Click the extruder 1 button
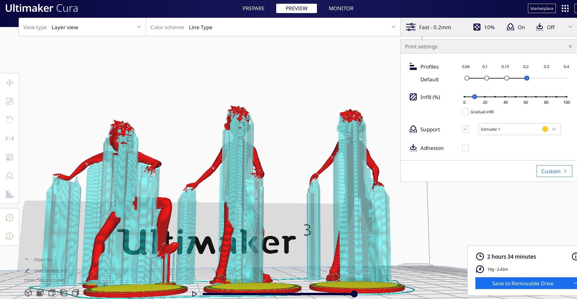 click(x=10, y=218)
